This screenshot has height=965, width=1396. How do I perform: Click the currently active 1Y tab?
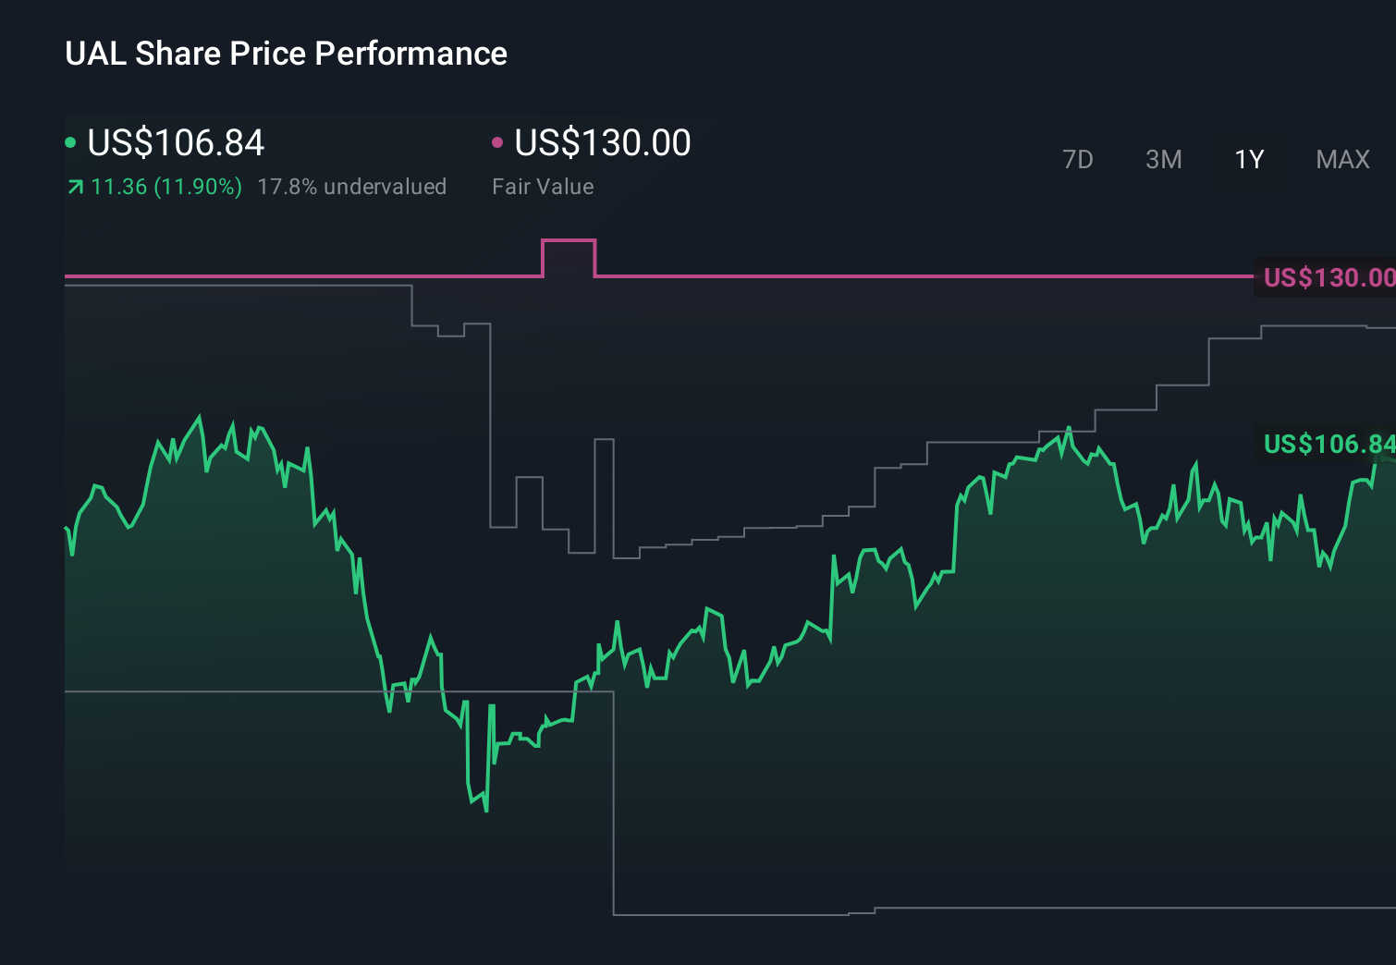pyautogui.click(x=1248, y=159)
